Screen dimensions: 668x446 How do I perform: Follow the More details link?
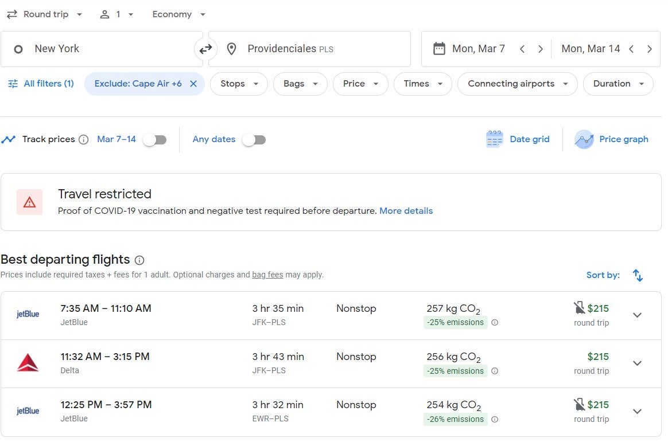(406, 211)
